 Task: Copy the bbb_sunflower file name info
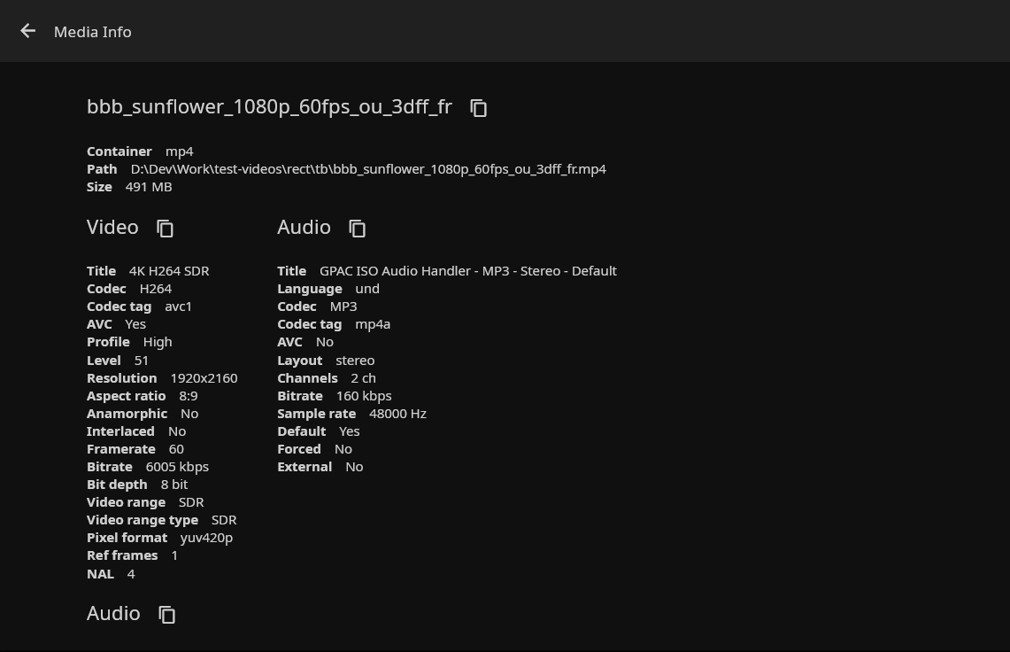point(479,108)
